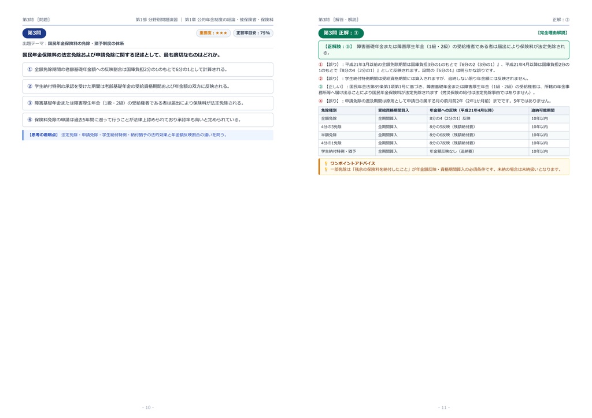Click the 【思考の着眼点】 hint box
Viewport: 592px width, 418px height.
click(x=147, y=135)
